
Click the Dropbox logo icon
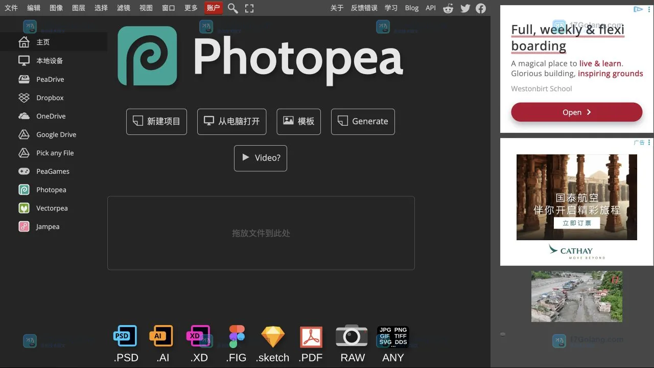(24, 98)
